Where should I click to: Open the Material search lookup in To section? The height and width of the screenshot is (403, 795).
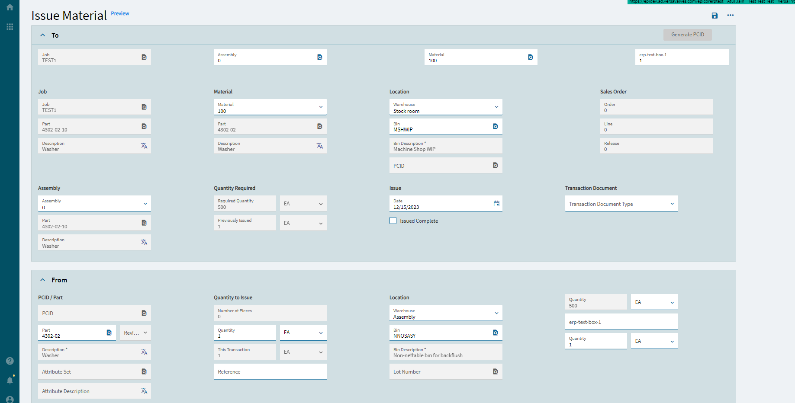(530, 57)
